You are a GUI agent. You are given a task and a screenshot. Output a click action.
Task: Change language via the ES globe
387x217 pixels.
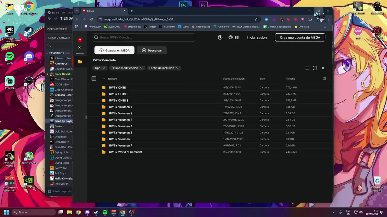click(x=234, y=37)
